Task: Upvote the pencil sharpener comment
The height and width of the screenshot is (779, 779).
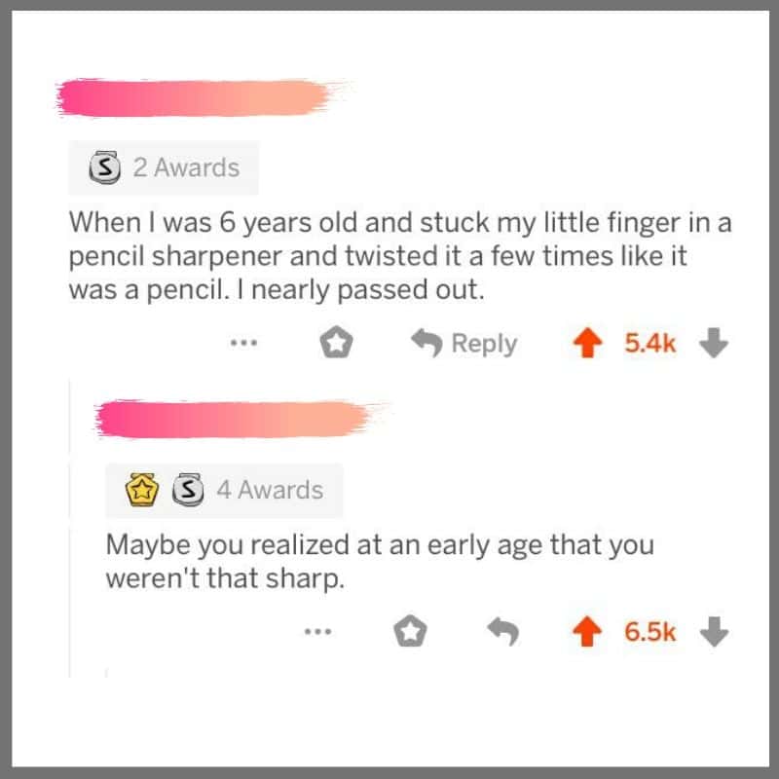Action: [x=589, y=342]
